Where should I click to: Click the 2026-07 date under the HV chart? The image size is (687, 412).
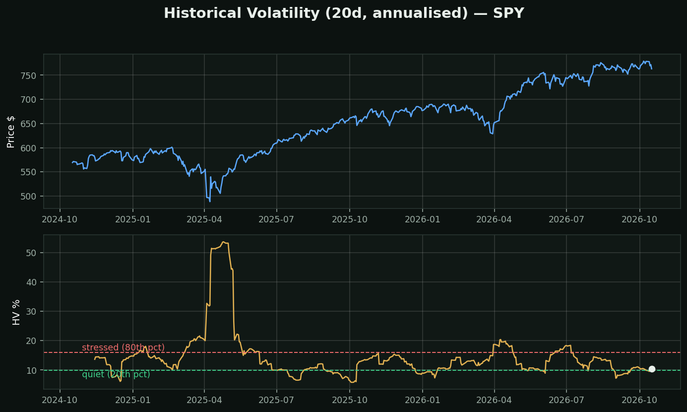point(566,400)
